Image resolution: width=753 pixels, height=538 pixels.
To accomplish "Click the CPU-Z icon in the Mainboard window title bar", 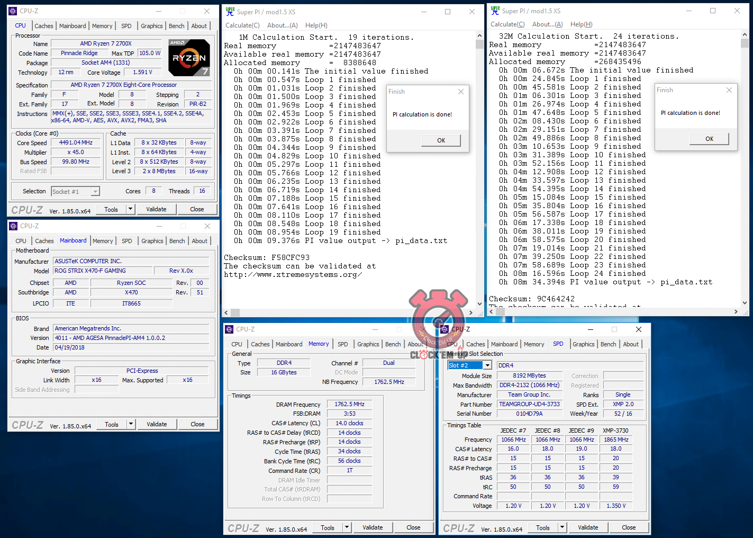I will pos(13,226).
